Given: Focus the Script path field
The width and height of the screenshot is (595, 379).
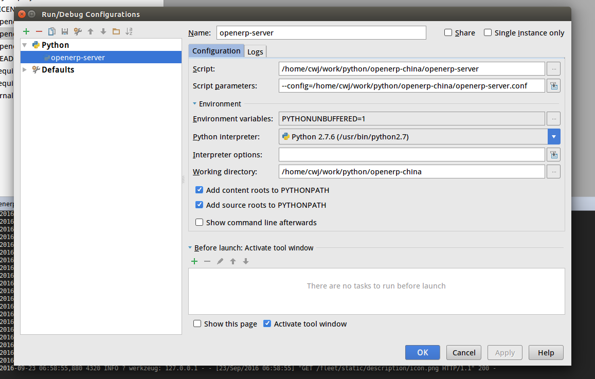Looking at the screenshot, I should click(412, 69).
